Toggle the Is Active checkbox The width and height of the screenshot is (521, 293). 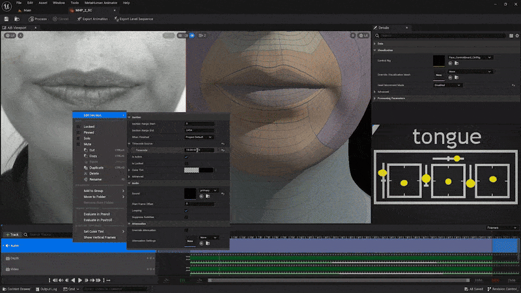pos(186,157)
